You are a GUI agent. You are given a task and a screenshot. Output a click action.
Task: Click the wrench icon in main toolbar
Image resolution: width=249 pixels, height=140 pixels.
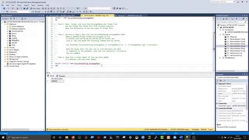click(117, 9)
